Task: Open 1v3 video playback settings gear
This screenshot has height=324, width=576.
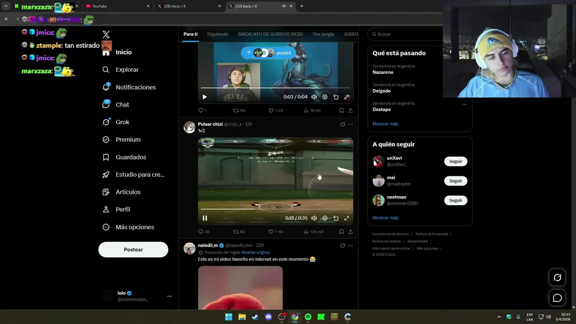Action: (325, 218)
